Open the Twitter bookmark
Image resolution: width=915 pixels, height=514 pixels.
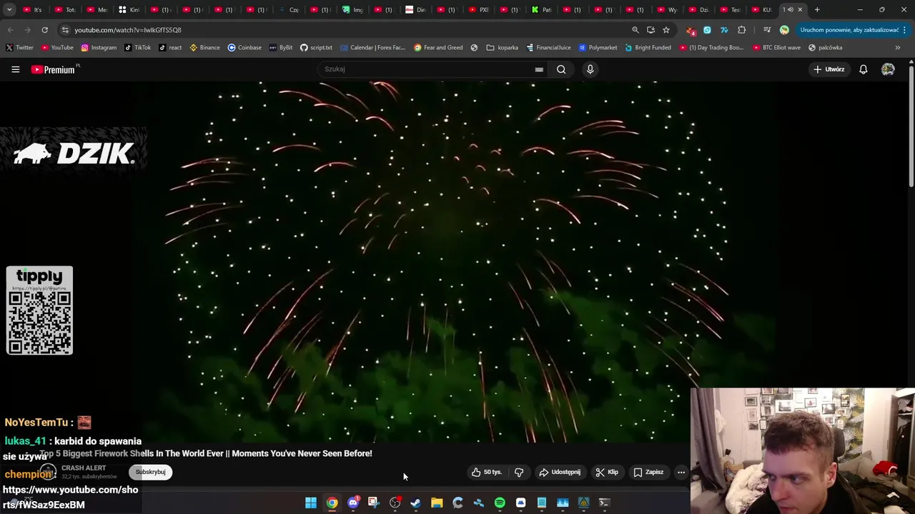point(19,48)
